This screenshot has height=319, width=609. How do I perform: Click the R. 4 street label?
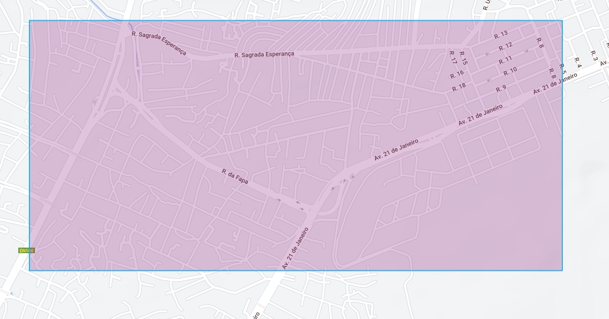577,62
